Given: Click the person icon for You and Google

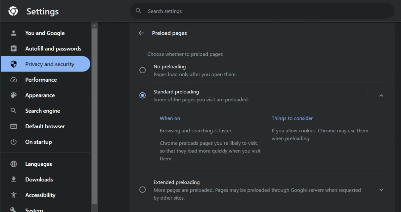Looking at the screenshot, I should click(13, 33).
